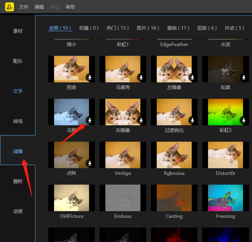252x242 pixels.
Task: Select the 胶片 (16) category tab
Action: coord(148,28)
